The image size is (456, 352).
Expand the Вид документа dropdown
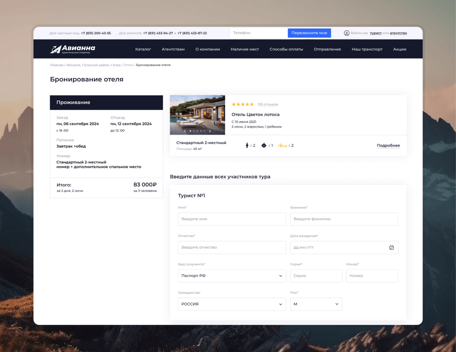coord(232,276)
